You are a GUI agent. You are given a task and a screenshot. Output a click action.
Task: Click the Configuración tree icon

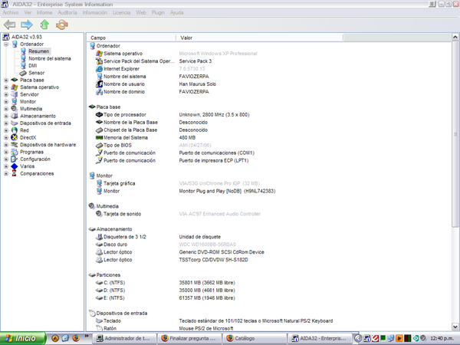coord(15,159)
